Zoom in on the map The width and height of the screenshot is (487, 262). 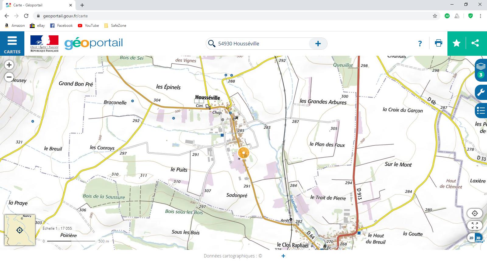pyautogui.click(x=9, y=65)
